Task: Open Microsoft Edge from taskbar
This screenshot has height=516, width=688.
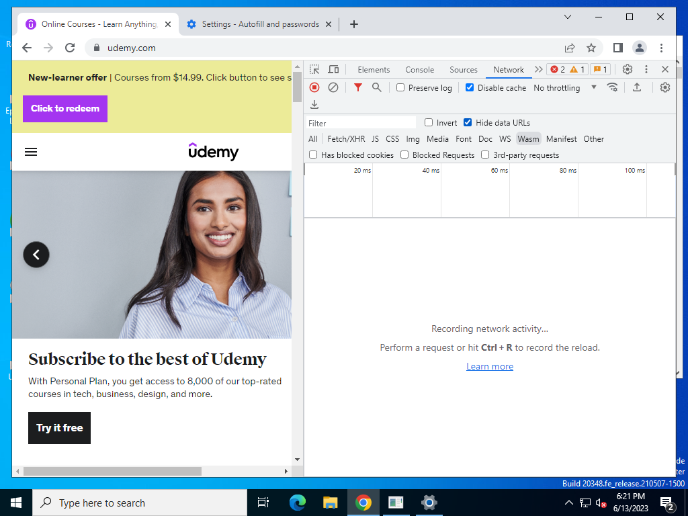Action: click(297, 503)
